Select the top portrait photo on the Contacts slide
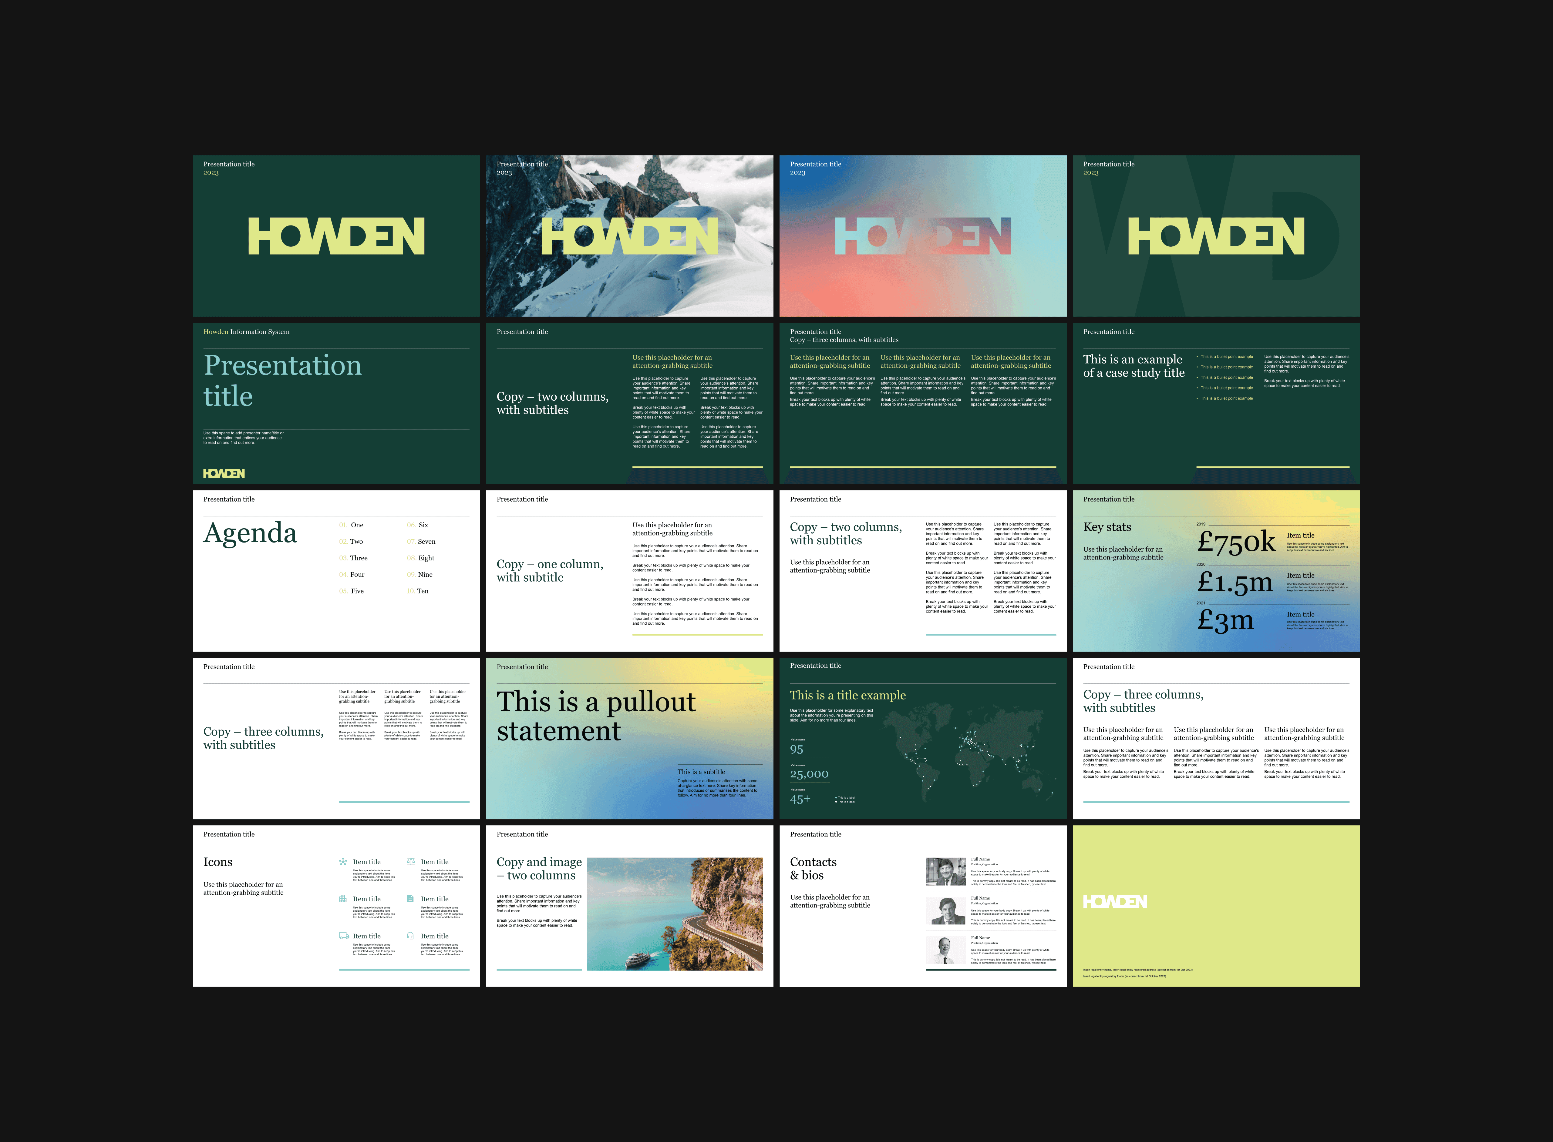The height and width of the screenshot is (1142, 1553). click(946, 872)
